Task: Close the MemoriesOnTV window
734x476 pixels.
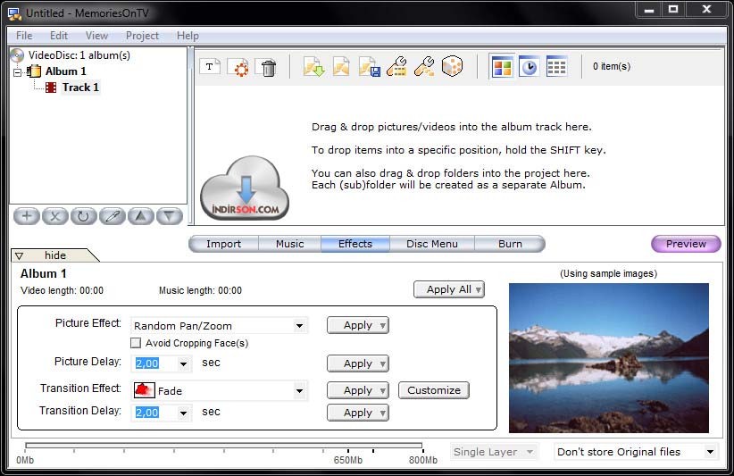Action: coord(707,9)
